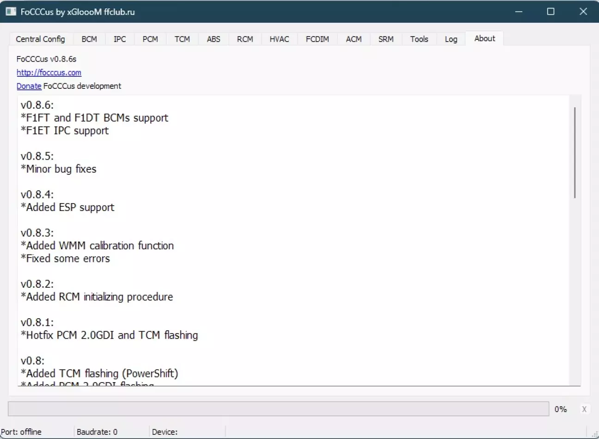This screenshot has height=439, width=599.
Task: Select the IPC tab
Action: click(120, 39)
